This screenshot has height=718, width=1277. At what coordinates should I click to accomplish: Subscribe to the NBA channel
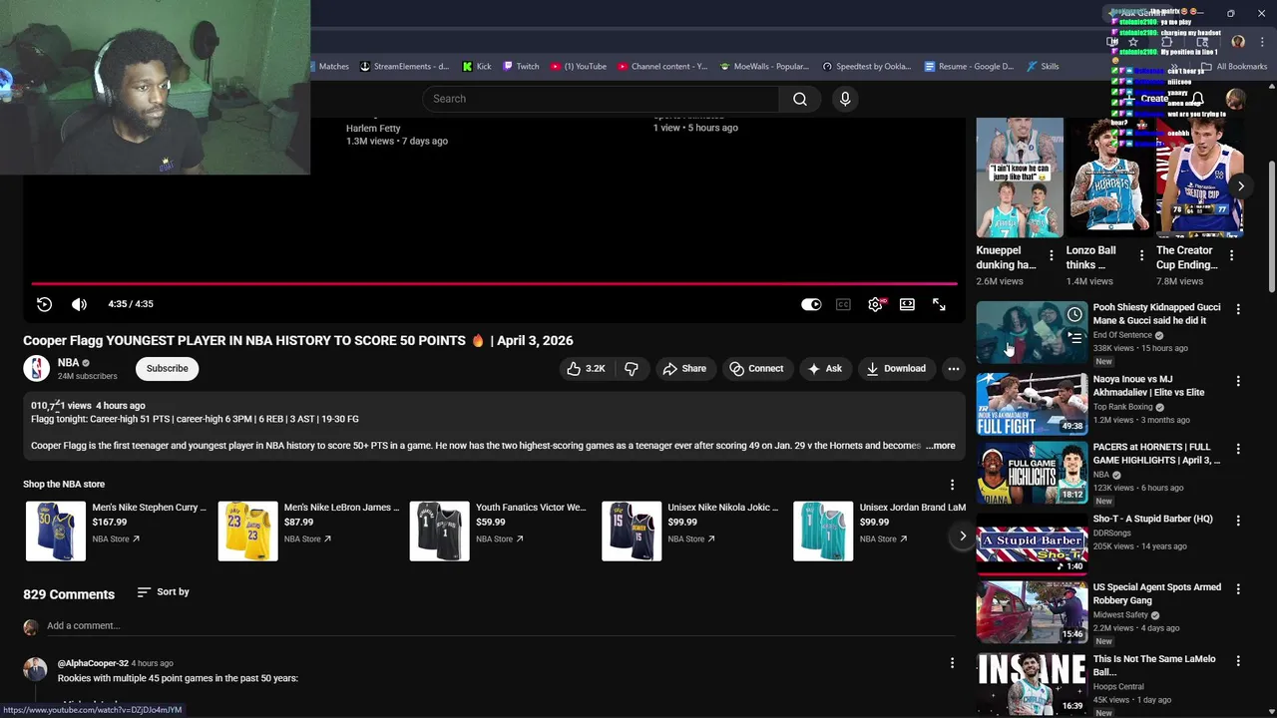(168, 369)
